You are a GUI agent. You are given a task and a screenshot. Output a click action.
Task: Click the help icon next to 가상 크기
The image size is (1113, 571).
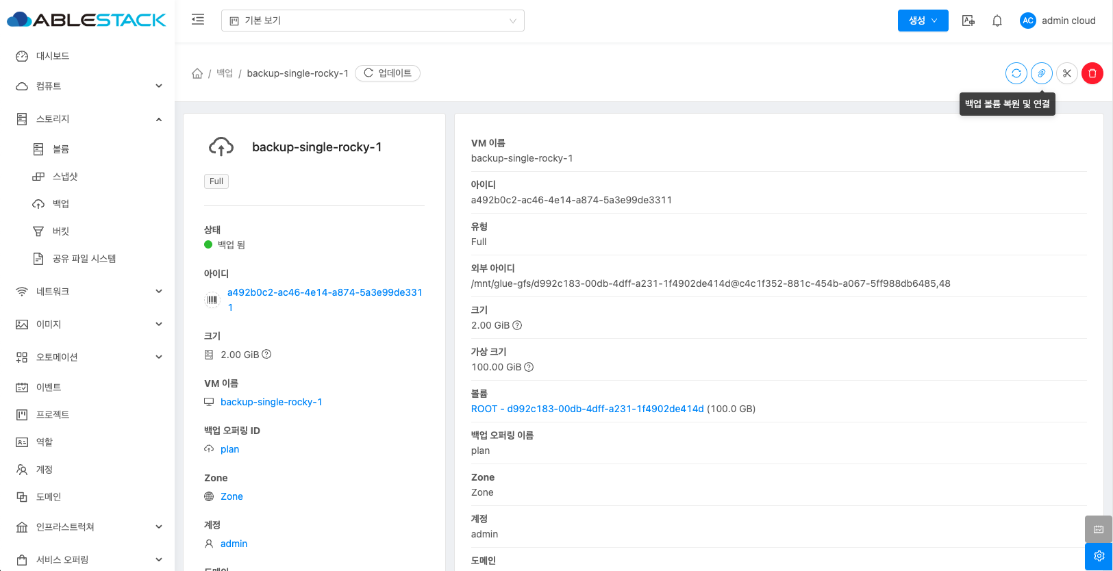coord(529,367)
